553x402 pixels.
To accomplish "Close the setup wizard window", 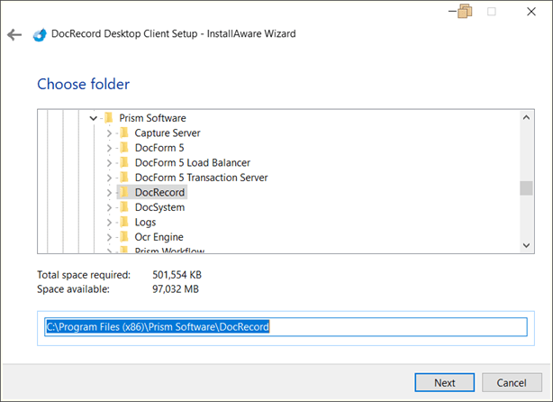I will 531,12.
